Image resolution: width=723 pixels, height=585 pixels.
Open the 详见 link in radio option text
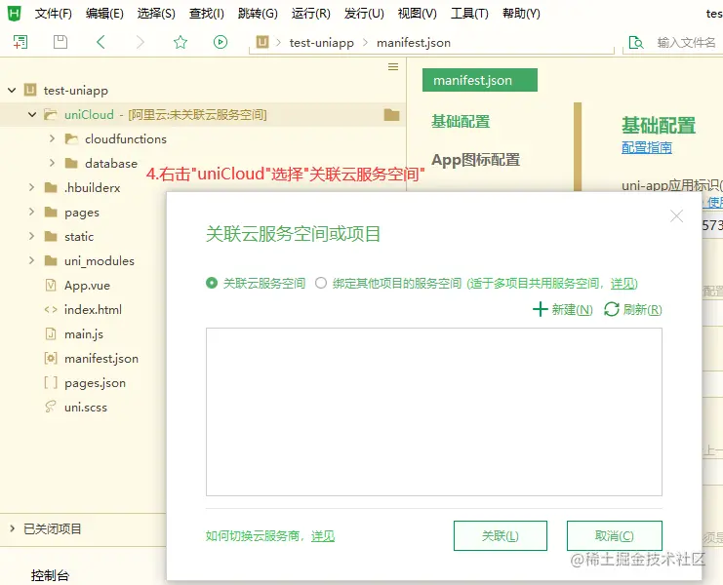(623, 284)
